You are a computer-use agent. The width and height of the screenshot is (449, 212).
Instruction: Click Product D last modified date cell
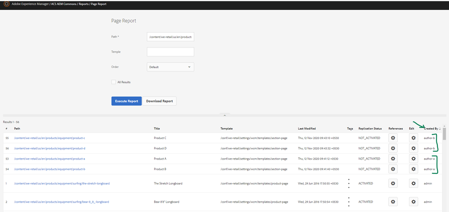coord(318,148)
